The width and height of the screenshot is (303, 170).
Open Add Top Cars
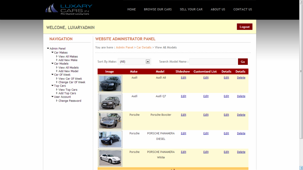67,93
